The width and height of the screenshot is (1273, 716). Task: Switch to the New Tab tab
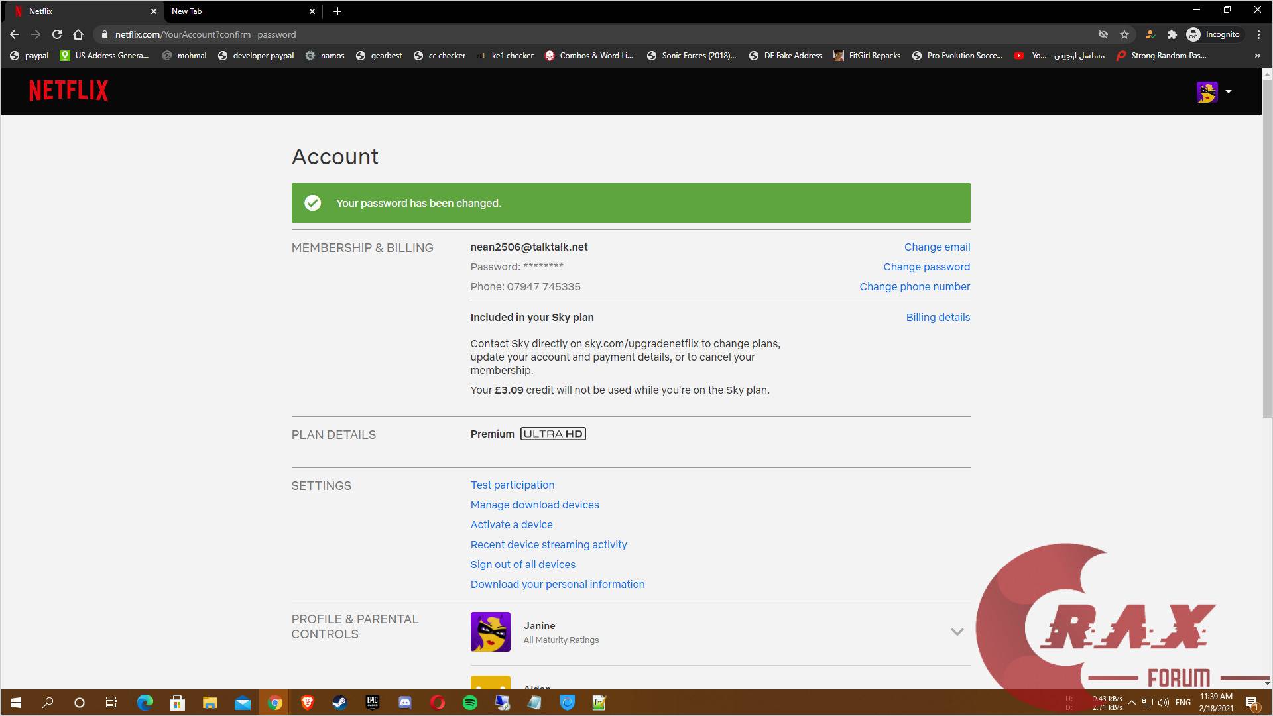pyautogui.click(x=243, y=11)
